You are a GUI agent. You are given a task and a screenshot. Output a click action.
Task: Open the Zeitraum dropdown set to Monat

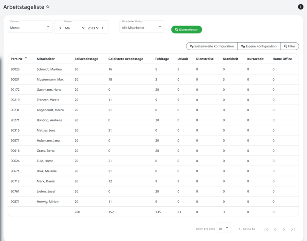click(30, 28)
